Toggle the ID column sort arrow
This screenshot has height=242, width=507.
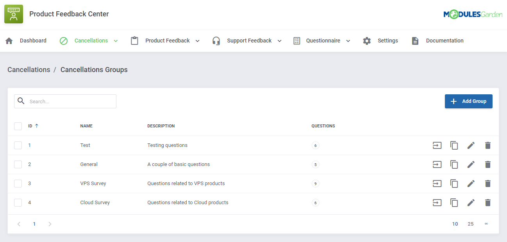[x=36, y=126]
